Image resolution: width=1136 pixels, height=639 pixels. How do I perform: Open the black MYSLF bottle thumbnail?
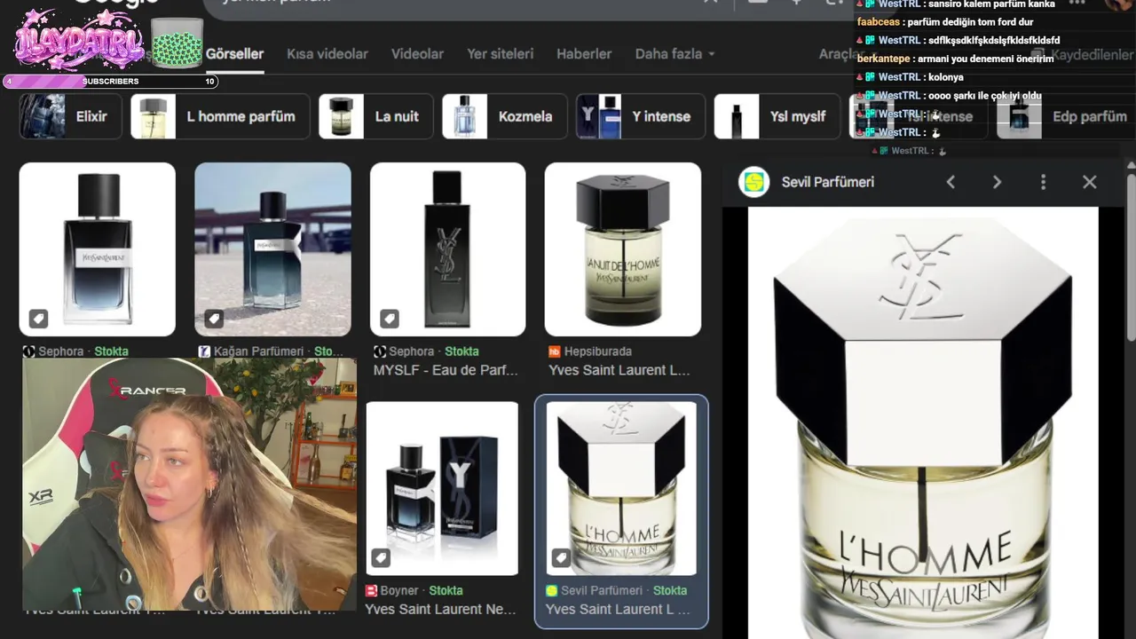tap(447, 249)
